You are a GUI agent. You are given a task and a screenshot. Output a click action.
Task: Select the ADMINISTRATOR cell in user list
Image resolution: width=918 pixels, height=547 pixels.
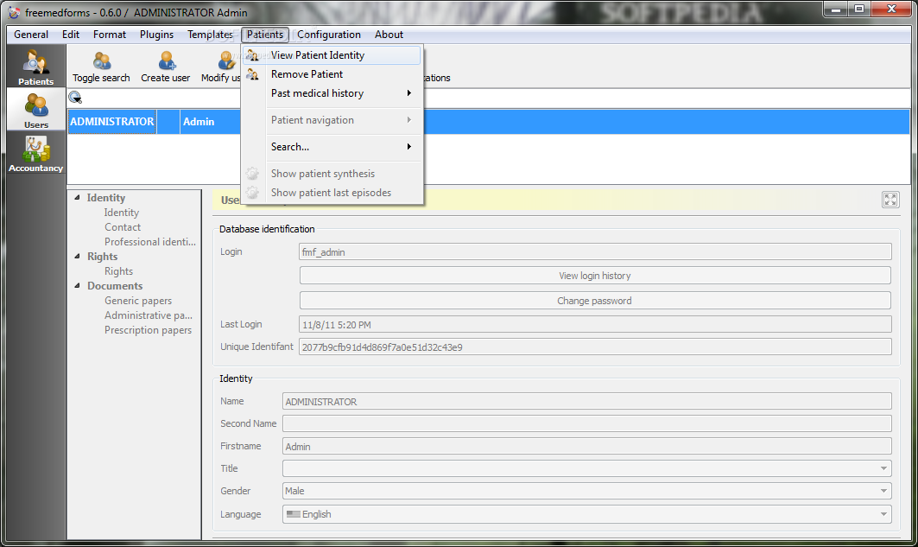coord(111,122)
